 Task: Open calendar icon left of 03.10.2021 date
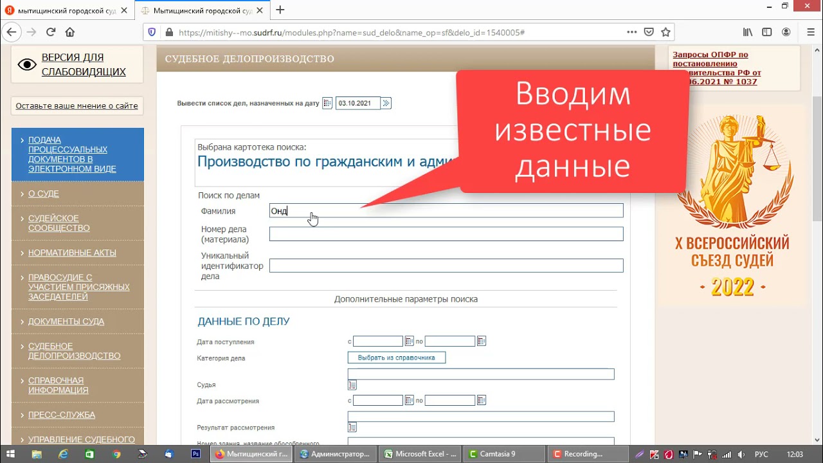coord(327,103)
